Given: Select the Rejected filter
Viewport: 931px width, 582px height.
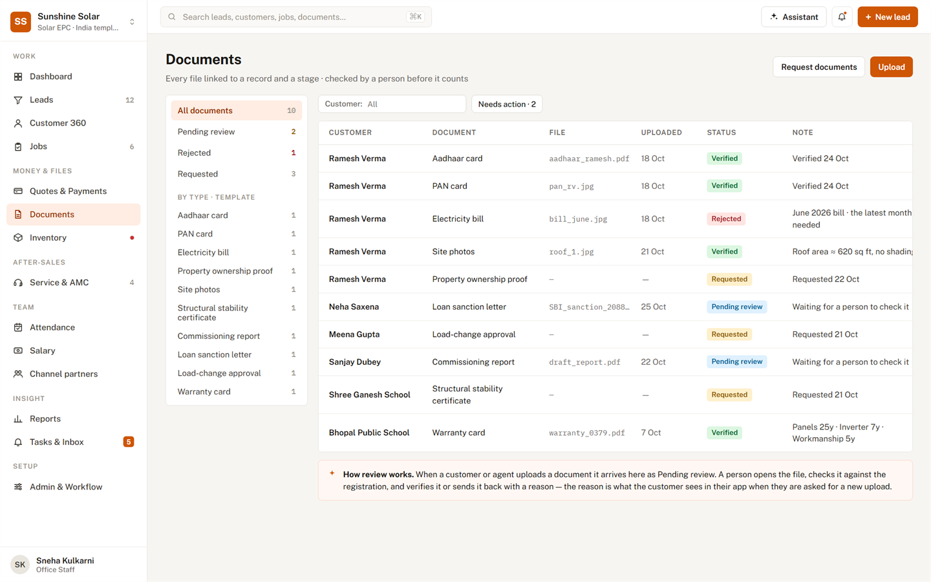Looking at the screenshot, I should click(237, 153).
